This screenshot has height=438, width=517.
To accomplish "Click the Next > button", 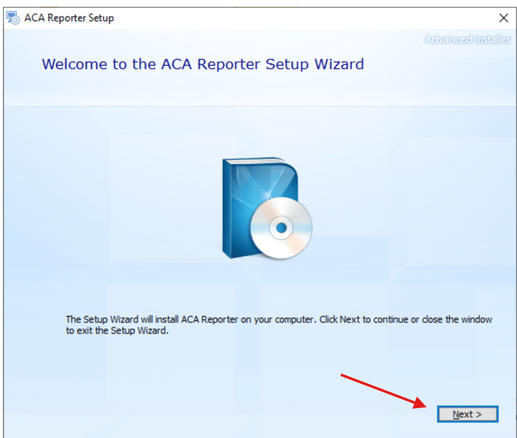I will (468, 414).
